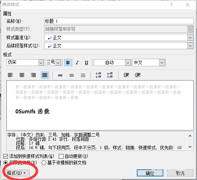Set 1.5 line spacing
This screenshot has width=197, height=180.
point(72,75)
